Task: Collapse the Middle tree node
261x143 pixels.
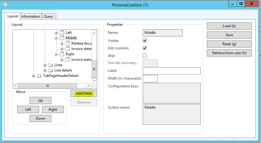Action: 56,38
